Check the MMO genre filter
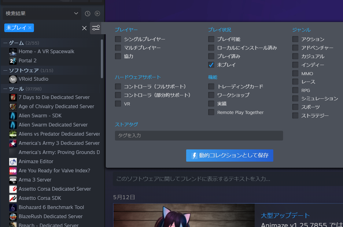343x227 pixels. tap(295, 74)
